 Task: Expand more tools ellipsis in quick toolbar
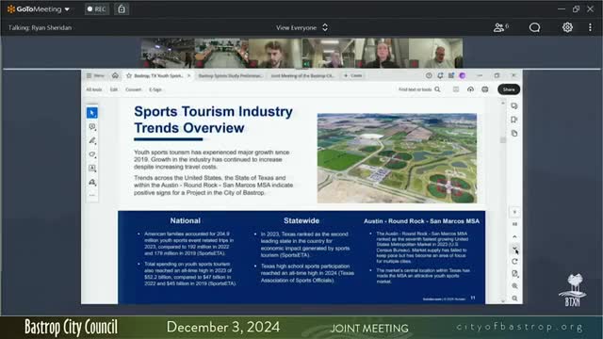pos(92,195)
